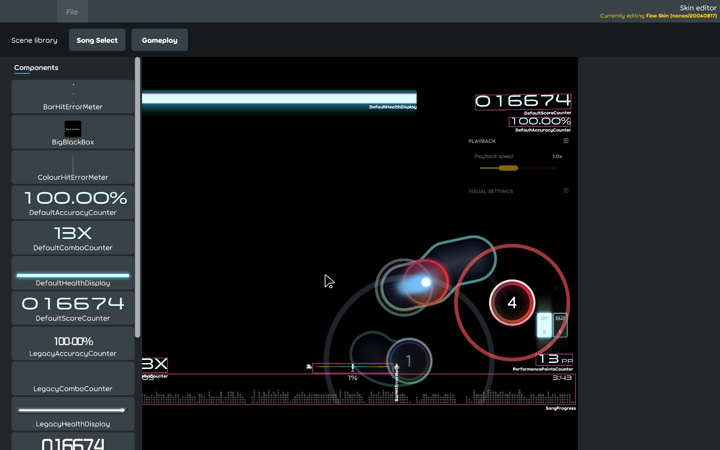Select the ColourHitErrorMeter component
The width and height of the screenshot is (720, 450).
(x=72, y=167)
